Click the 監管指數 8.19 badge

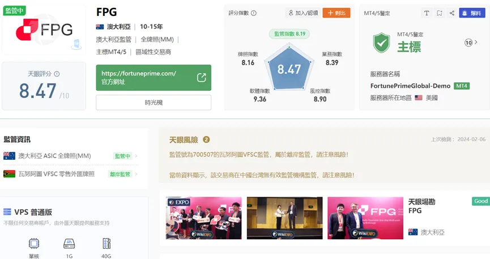pyautogui.click(x=289, y=34)
